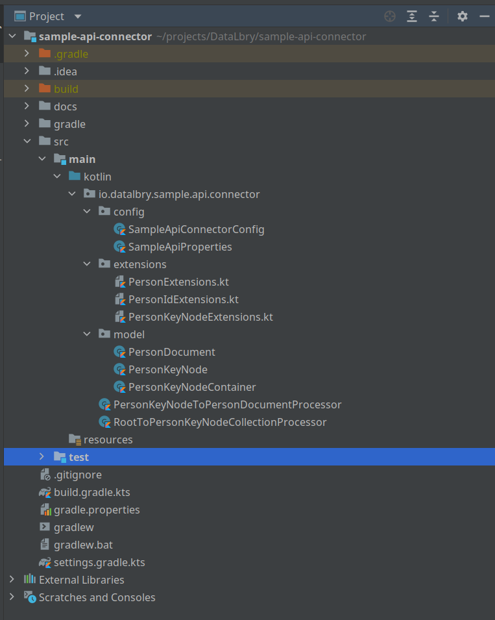This screenshot has height=620, width=495.
Task: Open the Project panel settings gear
Action: click(x=462, y=16)
